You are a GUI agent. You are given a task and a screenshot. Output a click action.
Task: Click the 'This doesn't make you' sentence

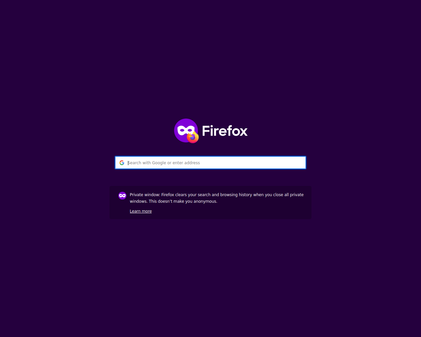coord(171,201)
